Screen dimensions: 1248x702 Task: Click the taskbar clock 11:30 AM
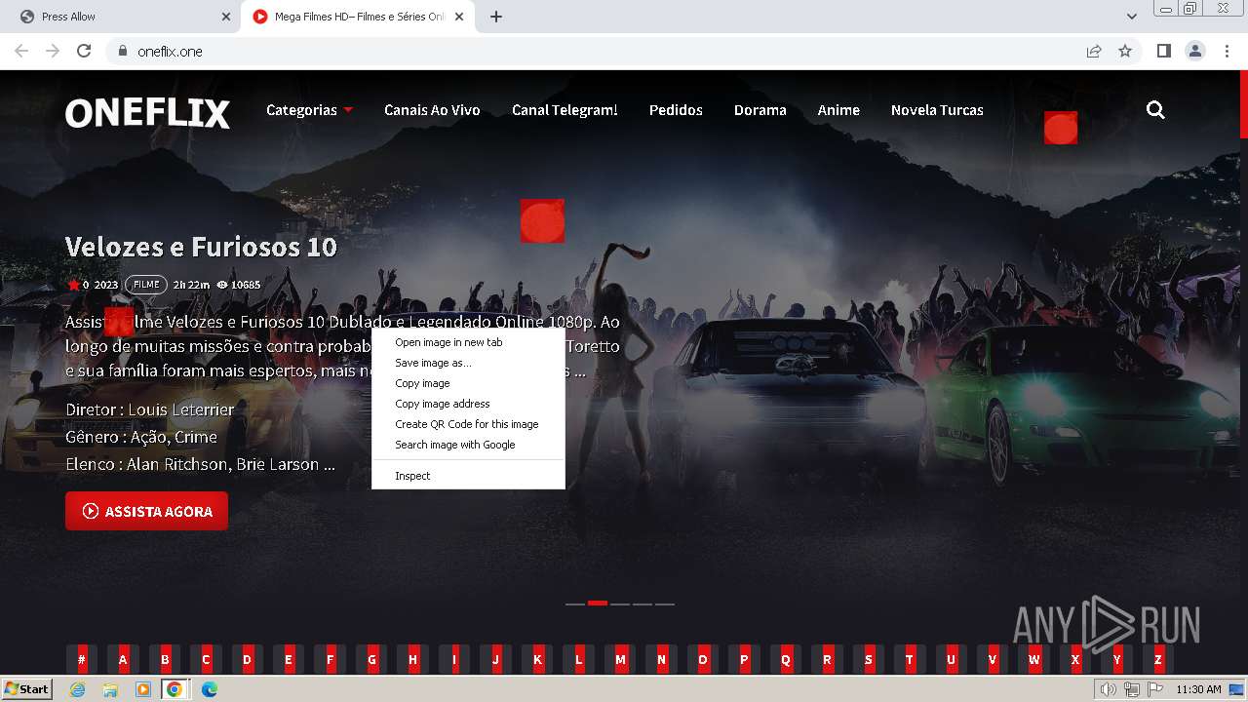click(1198, 689)
